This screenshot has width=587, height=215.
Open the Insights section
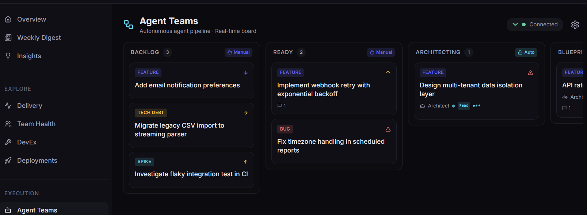54,56
